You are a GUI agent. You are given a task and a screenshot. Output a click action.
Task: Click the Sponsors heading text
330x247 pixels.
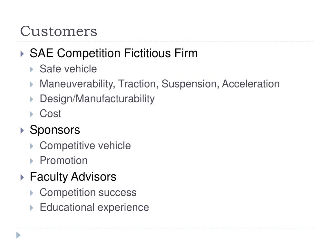(x=55, y=130)
